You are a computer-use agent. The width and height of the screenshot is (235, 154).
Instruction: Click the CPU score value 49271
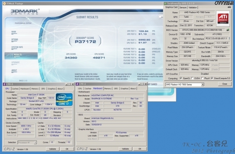[99, 58]
